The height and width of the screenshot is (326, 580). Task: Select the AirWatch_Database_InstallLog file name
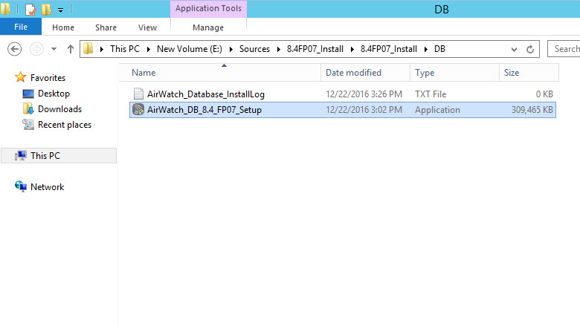click(x=206, y=94)
